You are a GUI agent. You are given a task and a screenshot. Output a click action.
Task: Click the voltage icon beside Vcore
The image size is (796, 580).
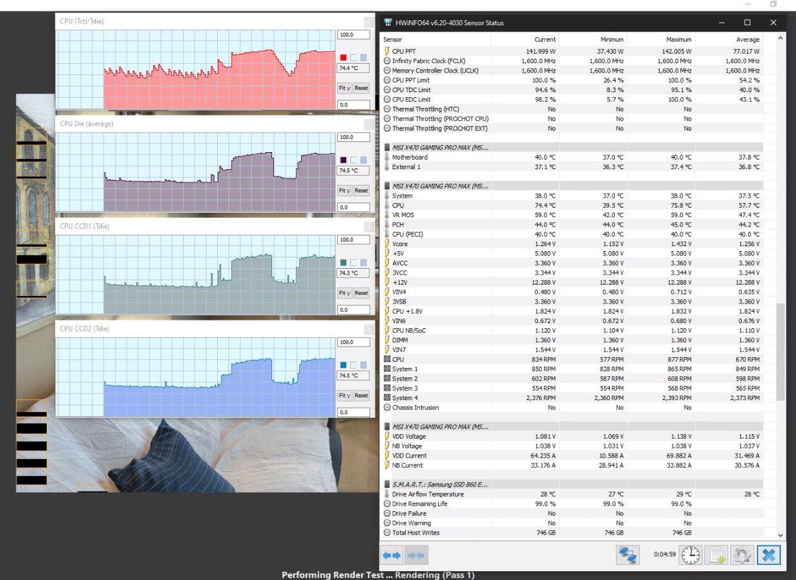387,244
